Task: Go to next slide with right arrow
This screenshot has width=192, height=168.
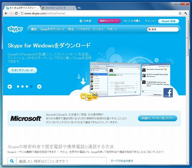Action: point(39,87)
